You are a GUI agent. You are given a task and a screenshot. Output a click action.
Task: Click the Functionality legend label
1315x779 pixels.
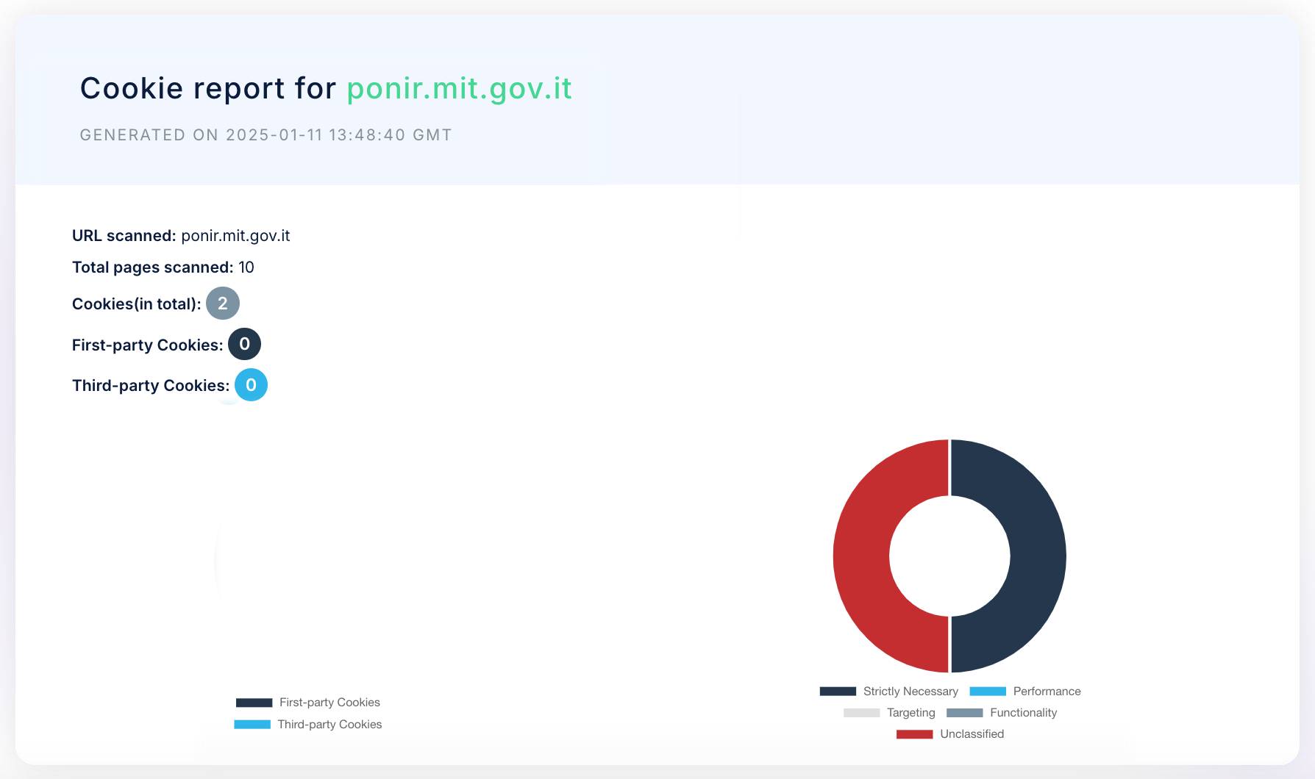[1023, 713]
